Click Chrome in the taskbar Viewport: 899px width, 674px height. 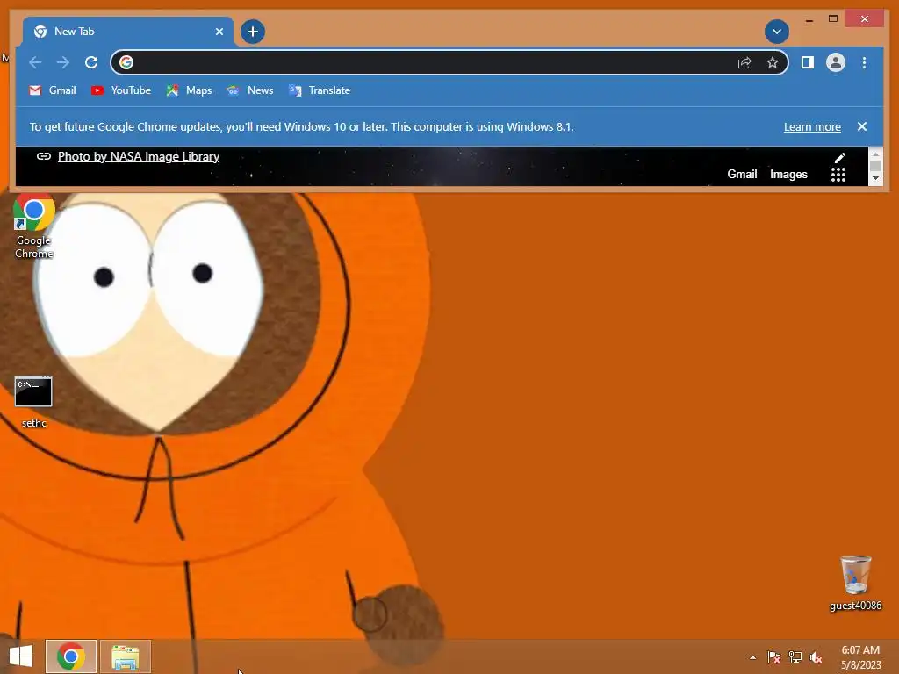(71, 656)
